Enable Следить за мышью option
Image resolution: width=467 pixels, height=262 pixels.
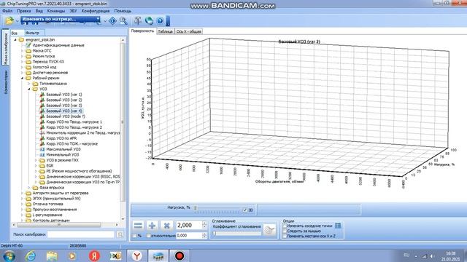[285, 231]
